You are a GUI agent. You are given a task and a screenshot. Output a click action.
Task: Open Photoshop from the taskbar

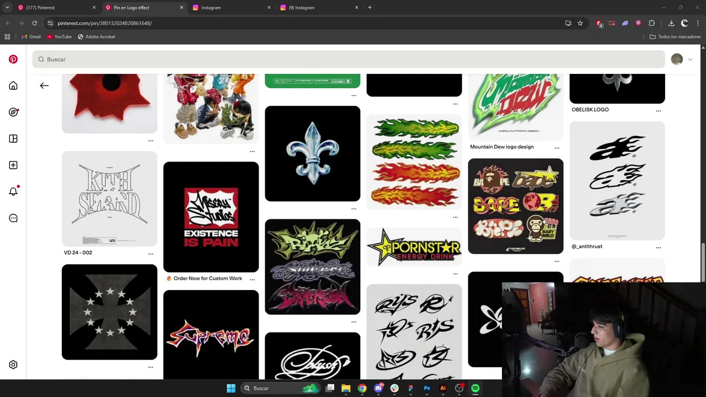[x=427, y=388]
